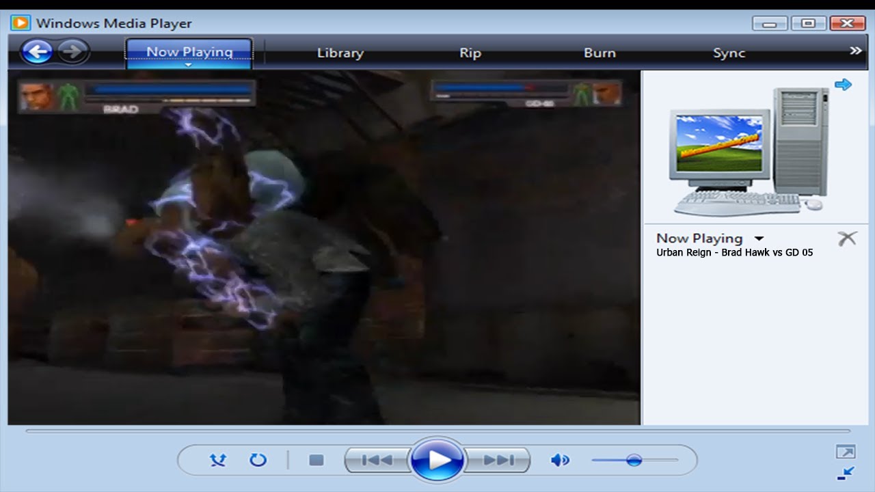Screen dimensions: 875x492
Task: Mute the volume speaker icon
Action: pyautogui.click(x=560, y=460)
